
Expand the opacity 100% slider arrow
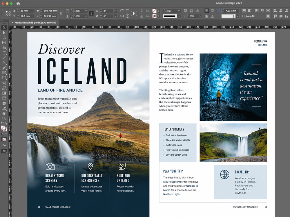coord(200,16)
